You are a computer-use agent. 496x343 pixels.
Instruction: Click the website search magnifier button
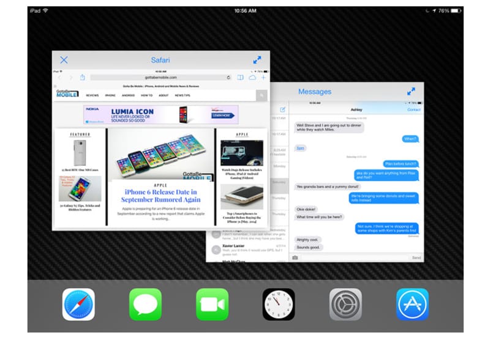pyautogui.click(x=261, y=95)
